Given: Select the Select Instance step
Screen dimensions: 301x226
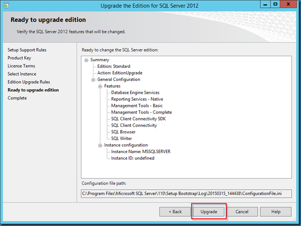Looking at the screenshot, I should pos(22,74).
